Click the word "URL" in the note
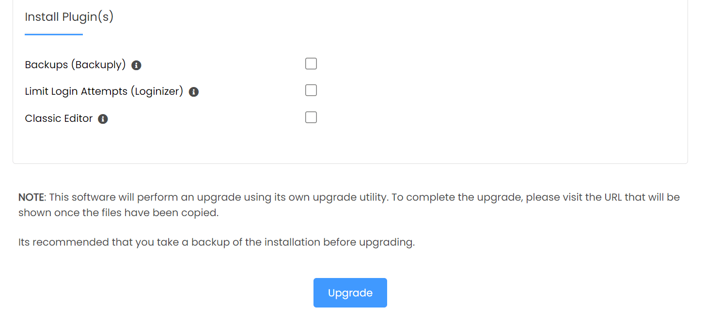This screenshot has height=322, width=704. coord(612,197)
